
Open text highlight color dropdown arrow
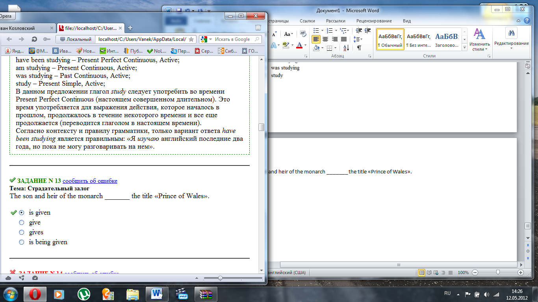tap(292, 45)
